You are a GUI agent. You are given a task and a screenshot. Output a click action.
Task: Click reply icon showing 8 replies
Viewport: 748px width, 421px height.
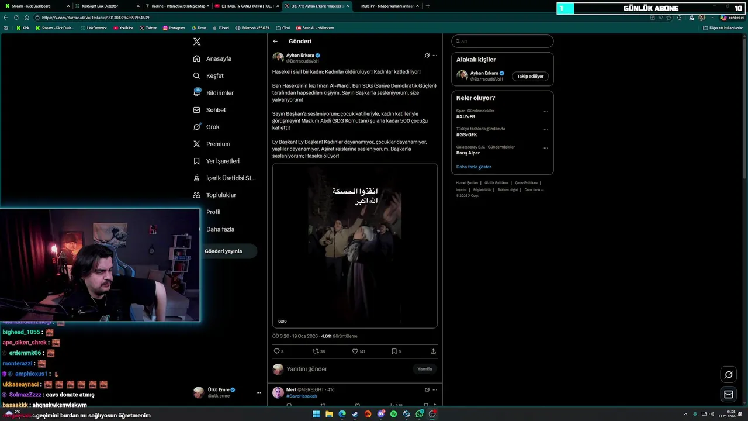pyautogui.click(x=278, y=351)
